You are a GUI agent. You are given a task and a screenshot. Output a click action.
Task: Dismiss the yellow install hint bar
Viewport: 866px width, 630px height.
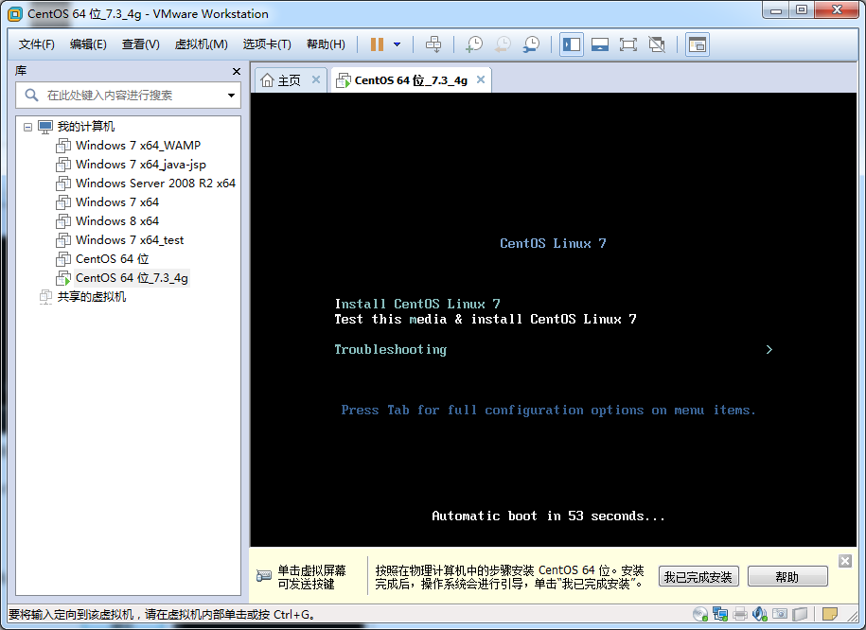click(x=845, y=561)
